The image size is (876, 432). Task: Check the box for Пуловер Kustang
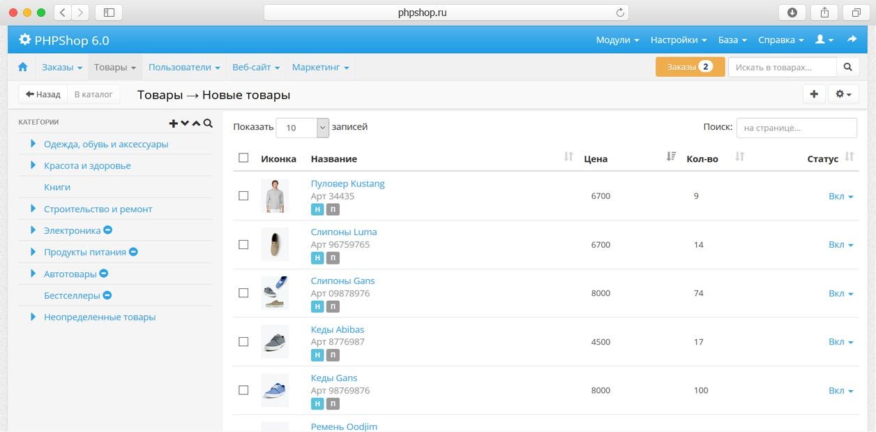point(243,196)
